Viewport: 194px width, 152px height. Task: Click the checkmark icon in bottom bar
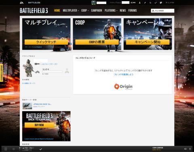click(x=41, y=149)
